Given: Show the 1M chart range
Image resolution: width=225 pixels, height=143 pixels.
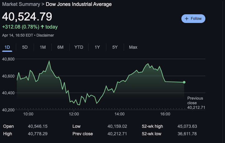Looking at the screenshot, I should (43, 47).
